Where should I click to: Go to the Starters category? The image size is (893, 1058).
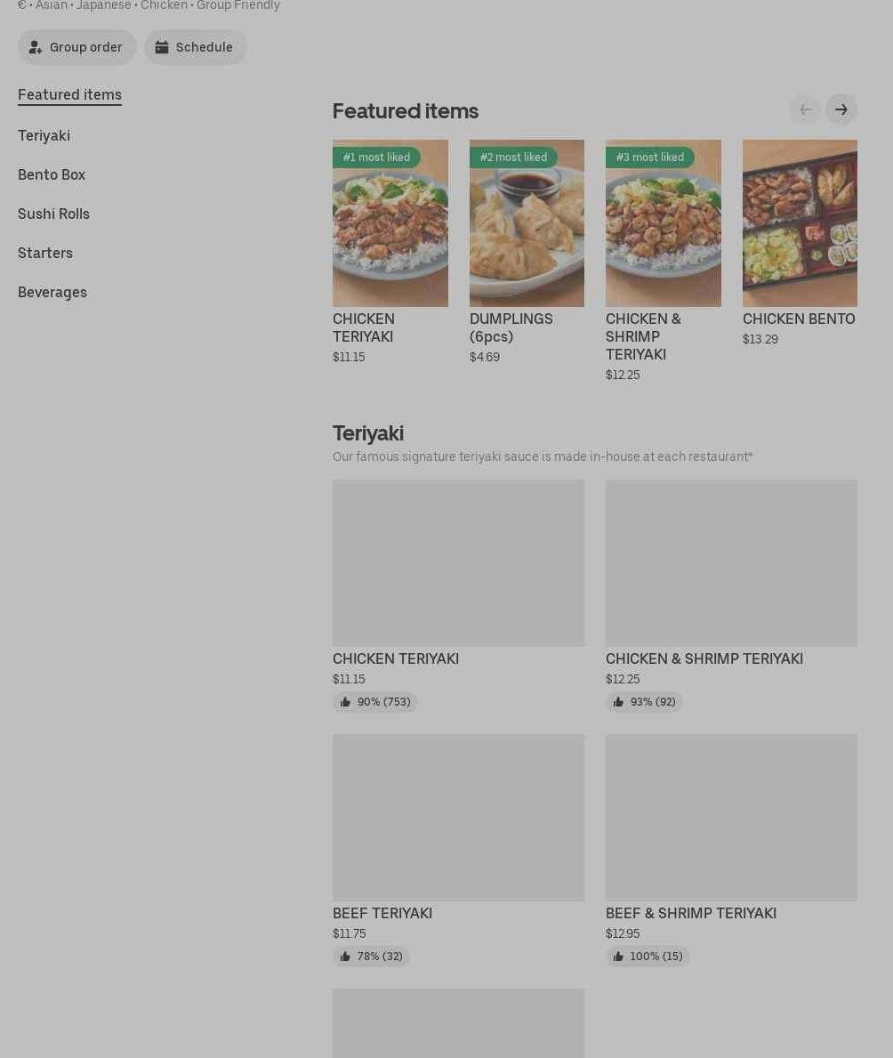coord(45,253)
